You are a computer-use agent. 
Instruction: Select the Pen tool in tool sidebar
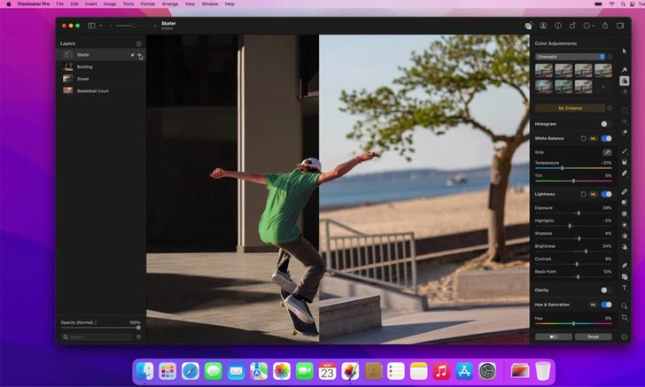point(625,266)
